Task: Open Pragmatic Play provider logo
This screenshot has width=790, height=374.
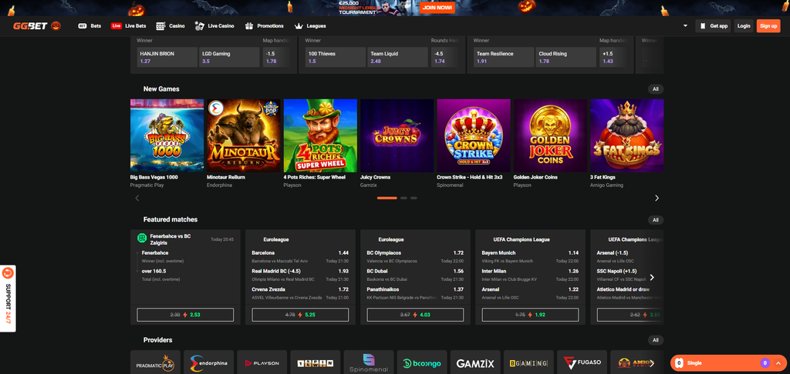Action: pyautogui.click(x=155, y=363)
